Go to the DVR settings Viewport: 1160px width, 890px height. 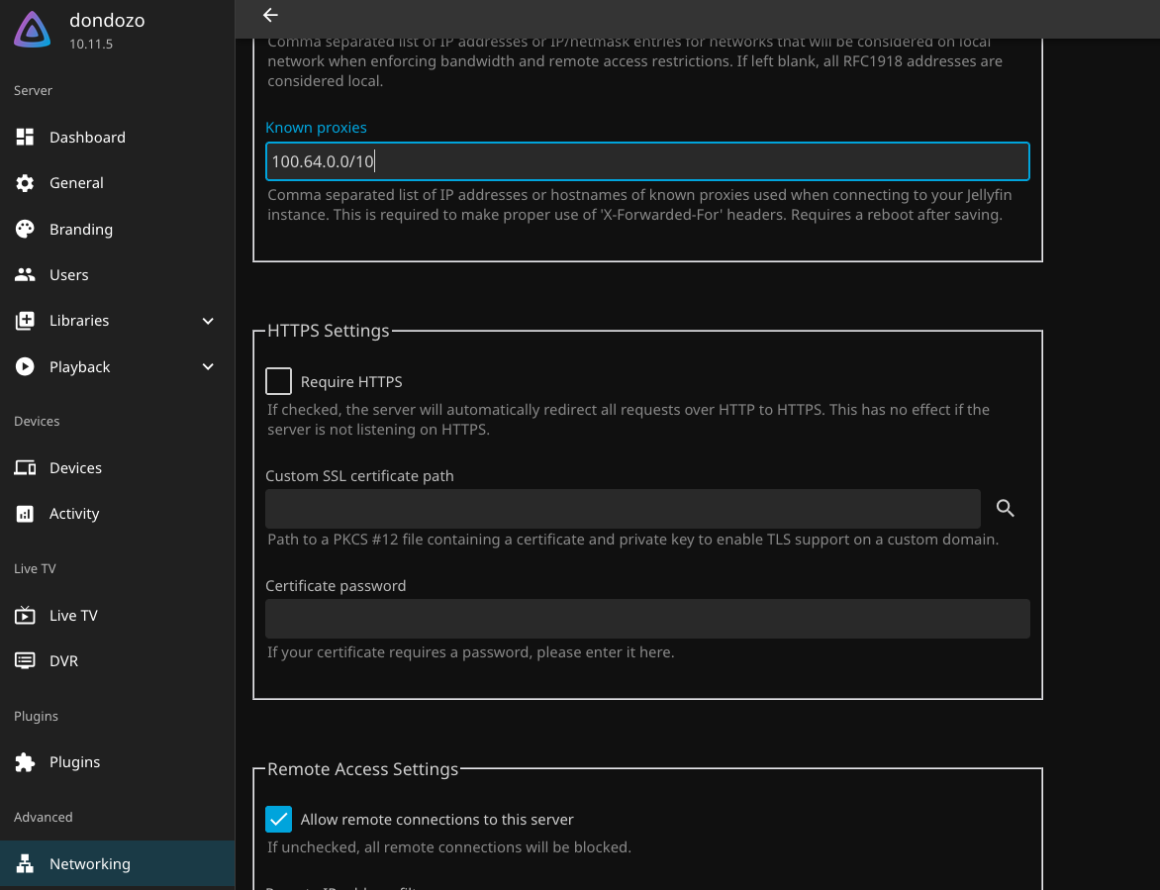click(x=63, y=661)
